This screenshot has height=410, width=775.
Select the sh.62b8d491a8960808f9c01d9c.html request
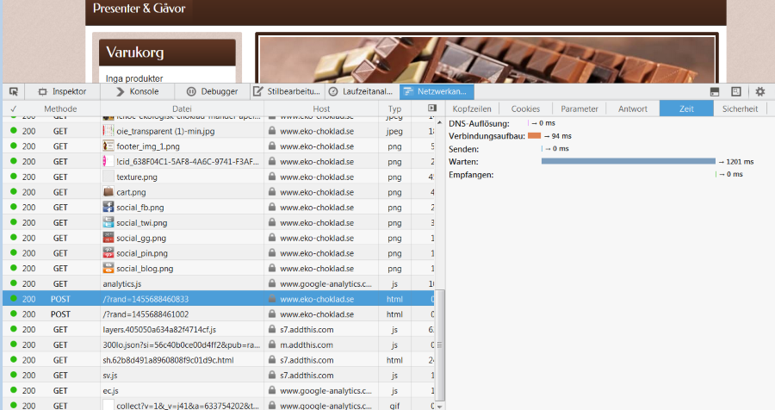pyautogui.click(x=219, y=360)
